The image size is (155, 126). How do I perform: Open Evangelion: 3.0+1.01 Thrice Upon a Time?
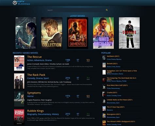click(x=122, y=71)
